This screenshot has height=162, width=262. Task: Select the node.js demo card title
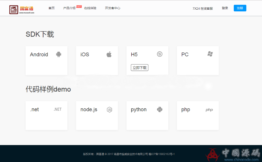pos(89,109)
